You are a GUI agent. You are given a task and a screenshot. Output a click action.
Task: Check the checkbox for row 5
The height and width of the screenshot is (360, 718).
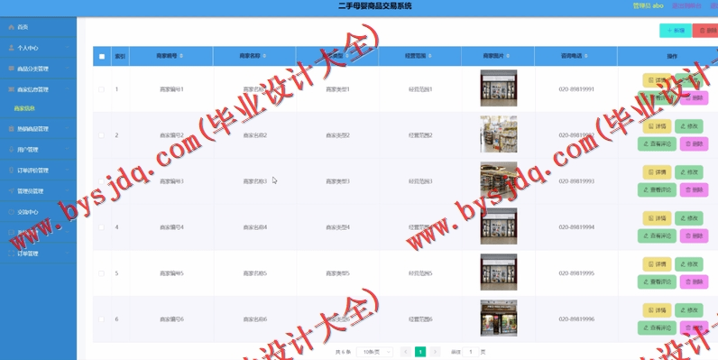point(101,273)
